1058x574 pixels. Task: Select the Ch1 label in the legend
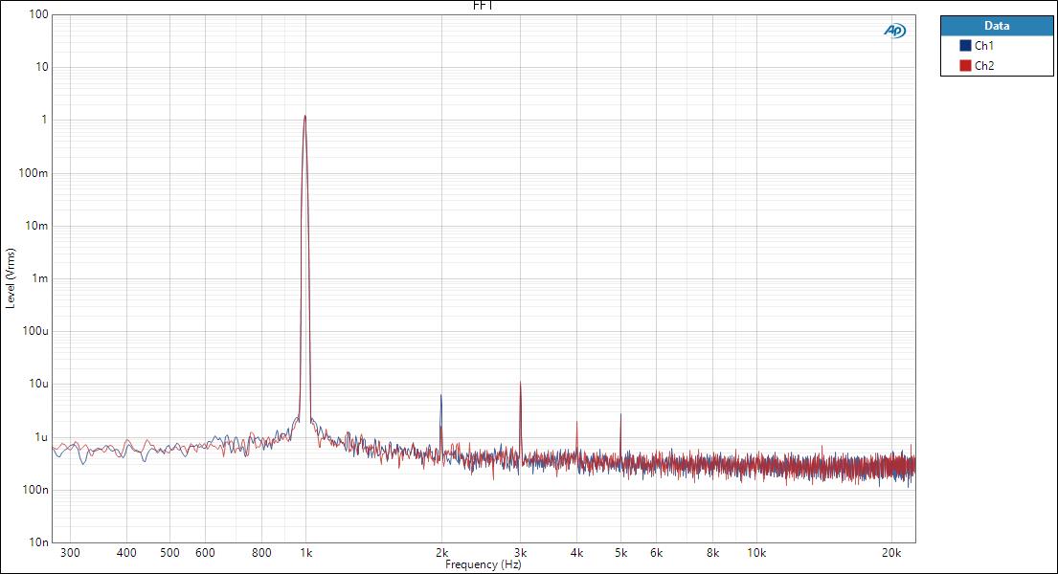pos(984,46)
